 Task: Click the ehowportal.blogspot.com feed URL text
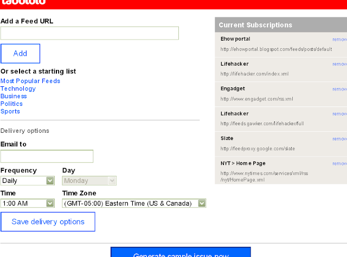tap(276, 49)
